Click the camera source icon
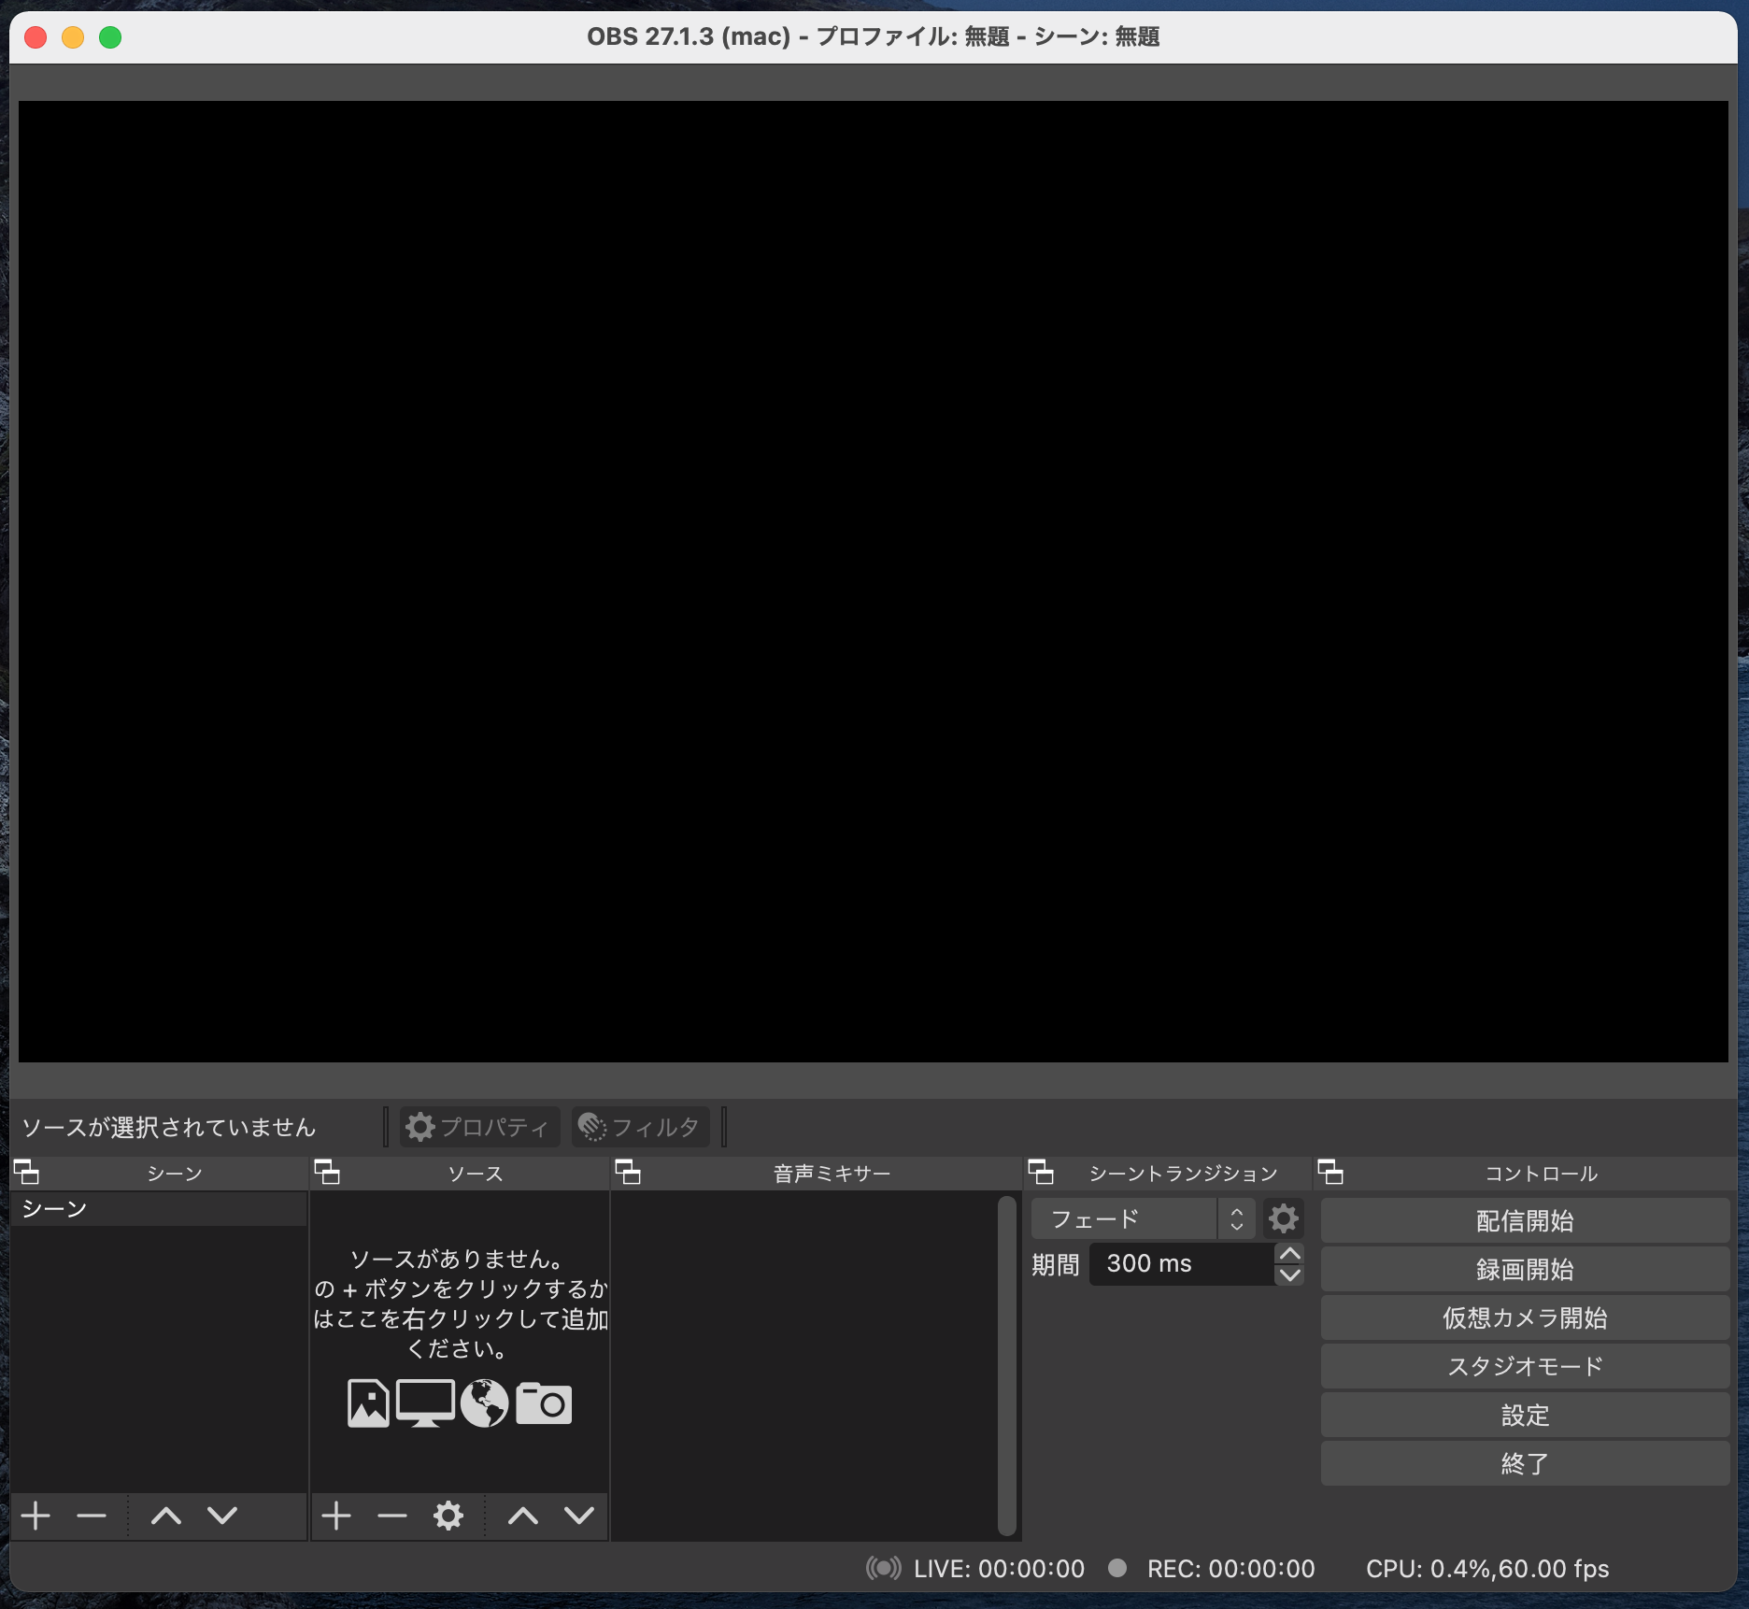 pyautogui.click(x=544, y=1403)
